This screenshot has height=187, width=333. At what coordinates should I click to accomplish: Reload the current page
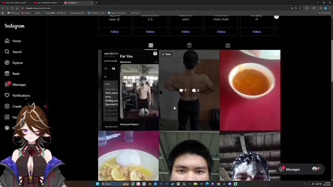tap(12, 8)
